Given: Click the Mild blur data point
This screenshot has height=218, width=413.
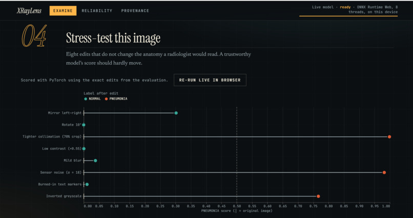Looking at the screenshot, I should tap(95, 161).
